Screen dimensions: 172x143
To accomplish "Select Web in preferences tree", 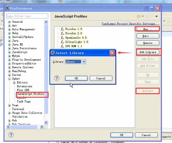I will [x=14, y=121].
